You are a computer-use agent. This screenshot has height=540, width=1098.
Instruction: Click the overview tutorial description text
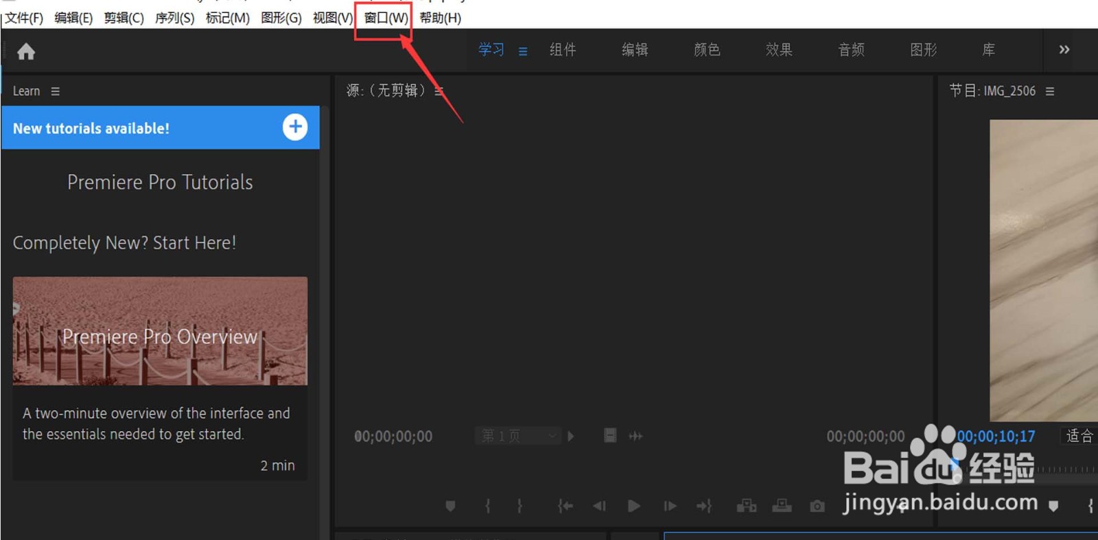[156, 424]
